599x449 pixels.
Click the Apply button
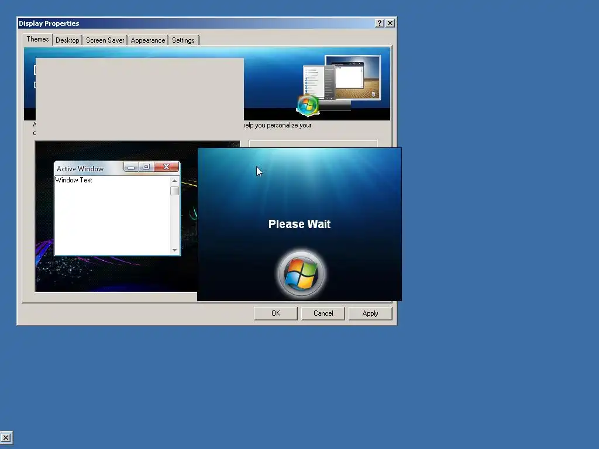tap(370, 313)
